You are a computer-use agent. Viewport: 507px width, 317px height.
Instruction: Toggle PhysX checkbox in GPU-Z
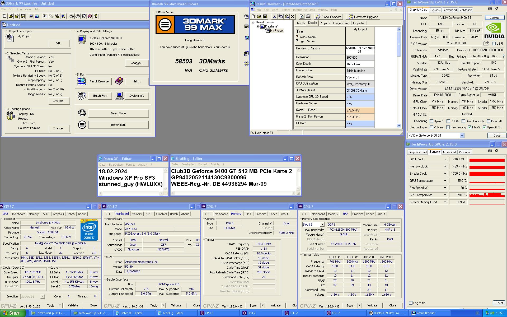click(470, 127)
